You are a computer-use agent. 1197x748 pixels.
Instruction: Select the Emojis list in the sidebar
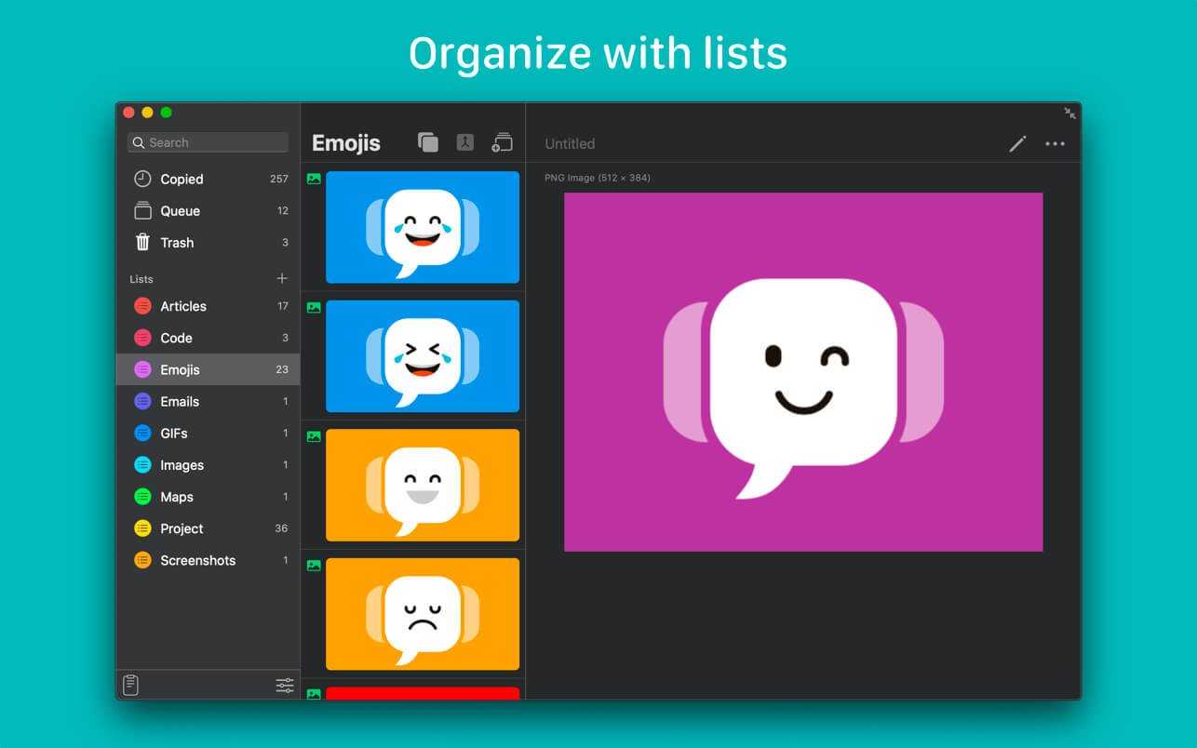click(207, 369)
